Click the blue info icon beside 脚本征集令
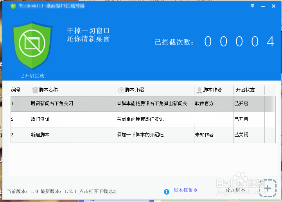This screenshot has height=202, width=282. coord(167,192)
